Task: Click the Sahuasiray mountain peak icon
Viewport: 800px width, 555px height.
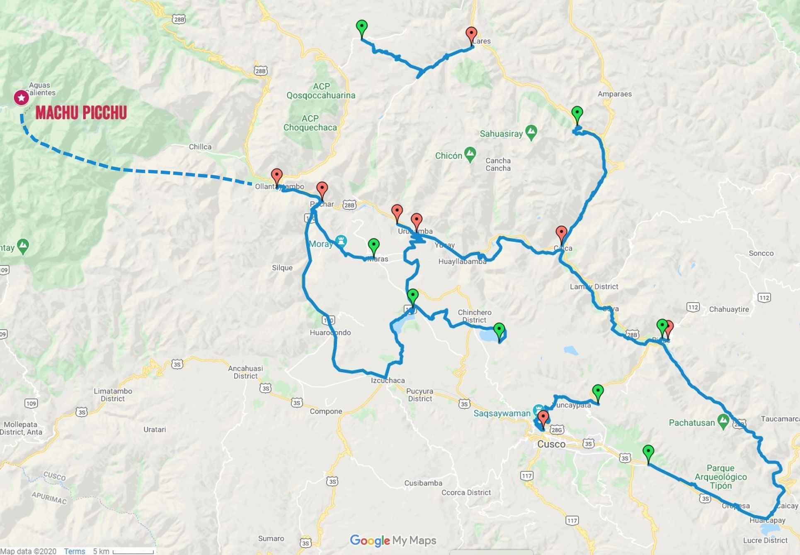Action: (x=531, y=132)
